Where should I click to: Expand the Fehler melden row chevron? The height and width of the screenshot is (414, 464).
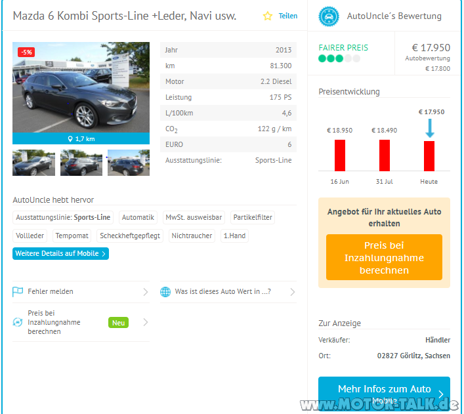click(x=145, y=292)
